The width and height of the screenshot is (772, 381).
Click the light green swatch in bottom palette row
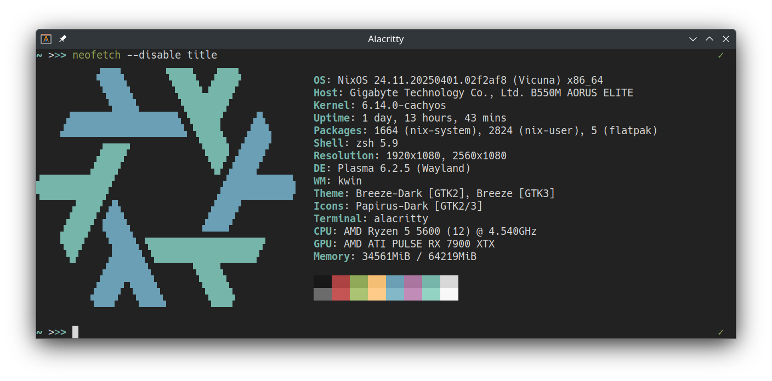(x=359, y=294)
